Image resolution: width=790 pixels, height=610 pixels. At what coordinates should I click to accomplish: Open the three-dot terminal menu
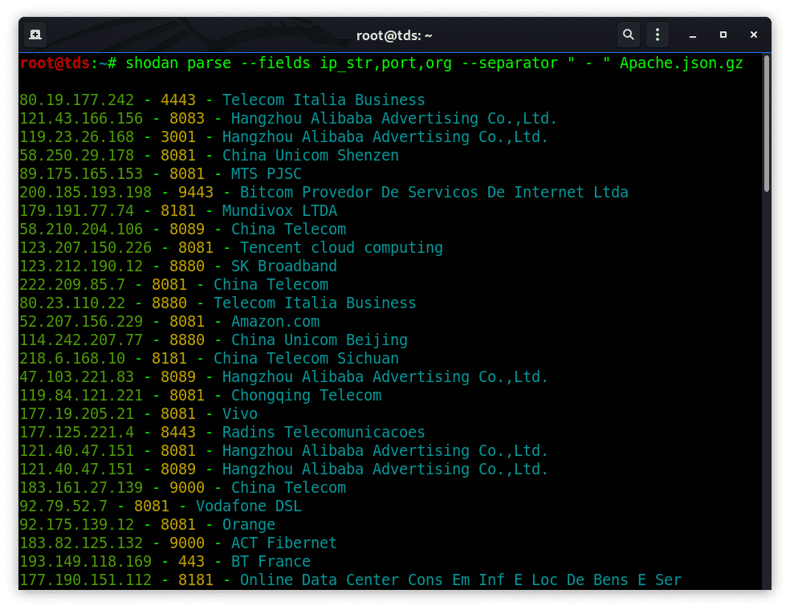(657, 35)
